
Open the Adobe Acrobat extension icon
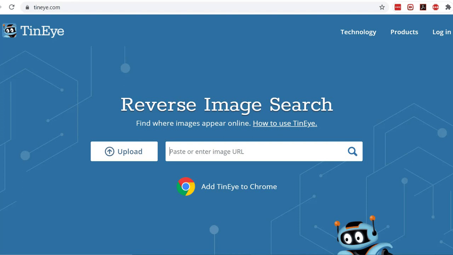point(423,7)
